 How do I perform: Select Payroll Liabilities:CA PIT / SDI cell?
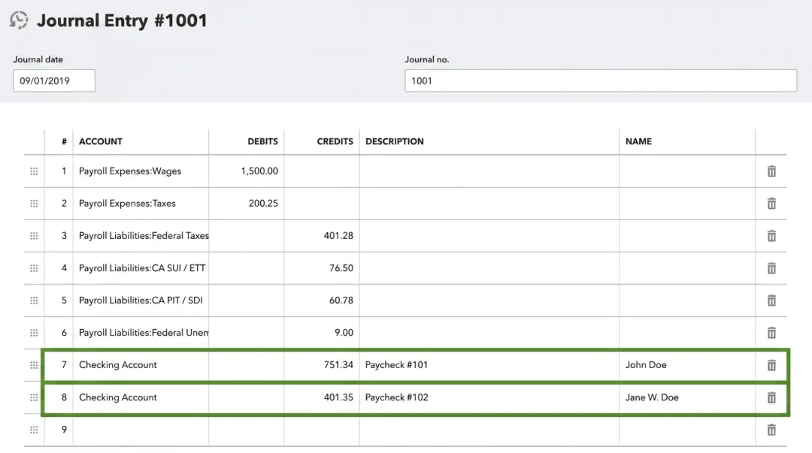tap(141, 300)
